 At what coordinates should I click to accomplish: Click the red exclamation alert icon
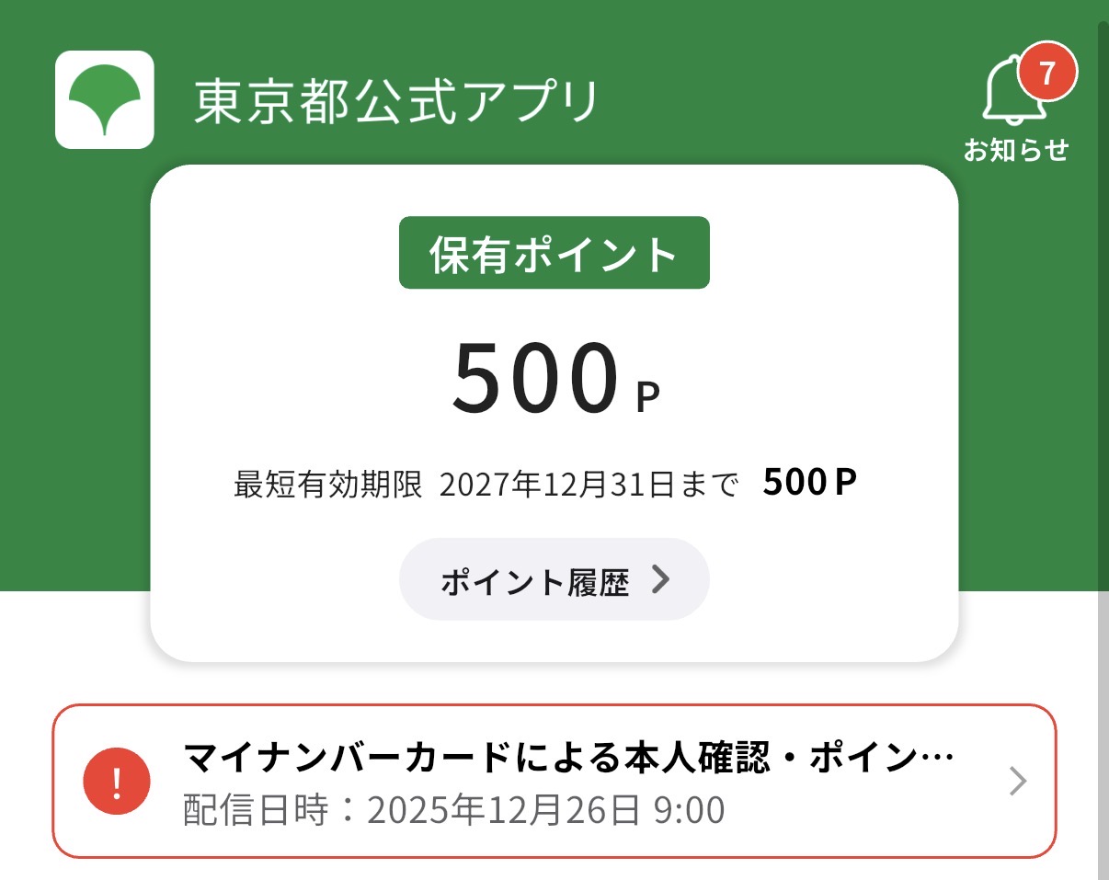116,782
